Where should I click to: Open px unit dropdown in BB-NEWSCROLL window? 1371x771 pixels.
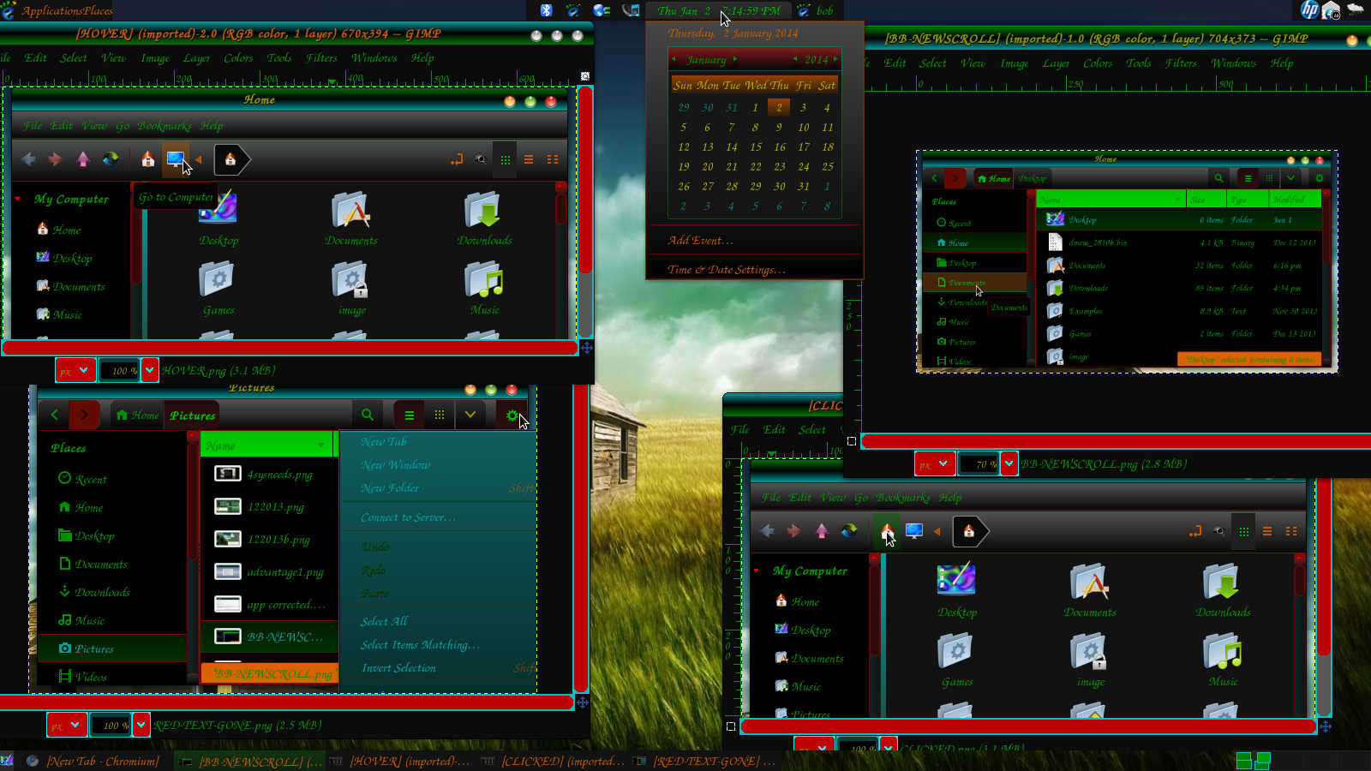pyautogui.click(x=935, y=463)
